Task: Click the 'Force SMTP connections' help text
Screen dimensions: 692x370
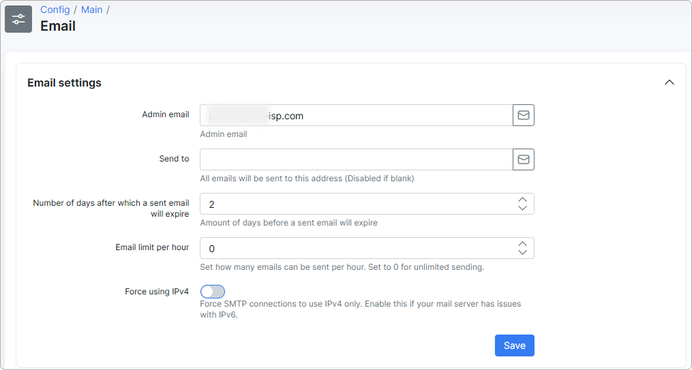Action: coord(361,309)
